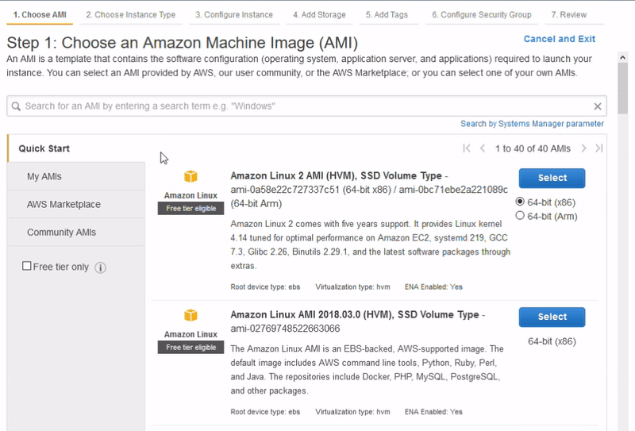Jump to last page of AMIs
This screenshot has width=635, height=431.
599,148
